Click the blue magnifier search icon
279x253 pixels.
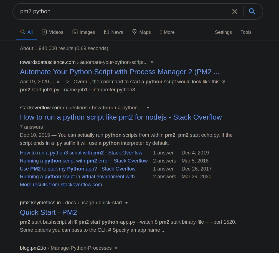[252, 11]
